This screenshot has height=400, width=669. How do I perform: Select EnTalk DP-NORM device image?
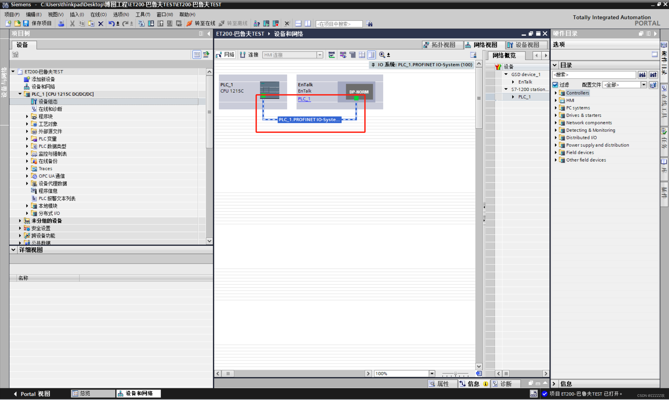[x=359, y=92]
